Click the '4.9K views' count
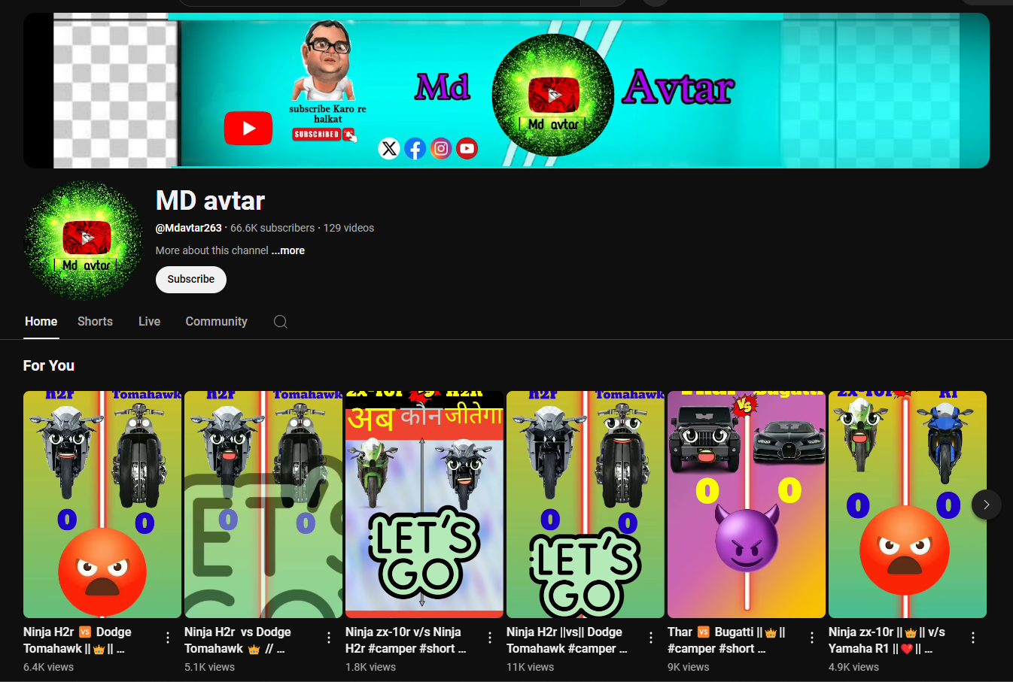Viewport: 1013px width, 682px height. tap(854, 667)
